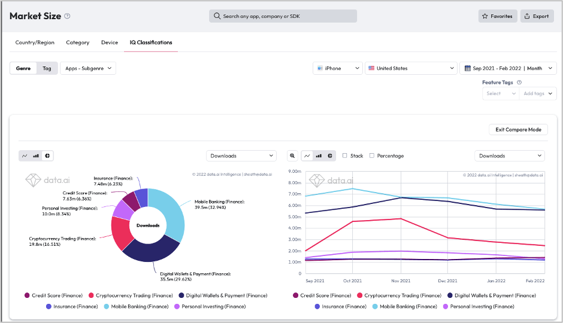The image size is (563, 323).
Task: Toggle Mobile Banking legend in left chart
Action: click(x=136, y=306)
